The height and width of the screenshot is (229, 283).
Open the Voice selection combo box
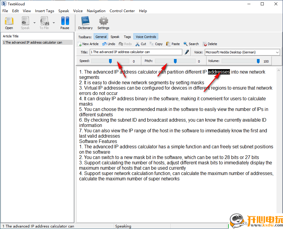[x=242, y=52]
